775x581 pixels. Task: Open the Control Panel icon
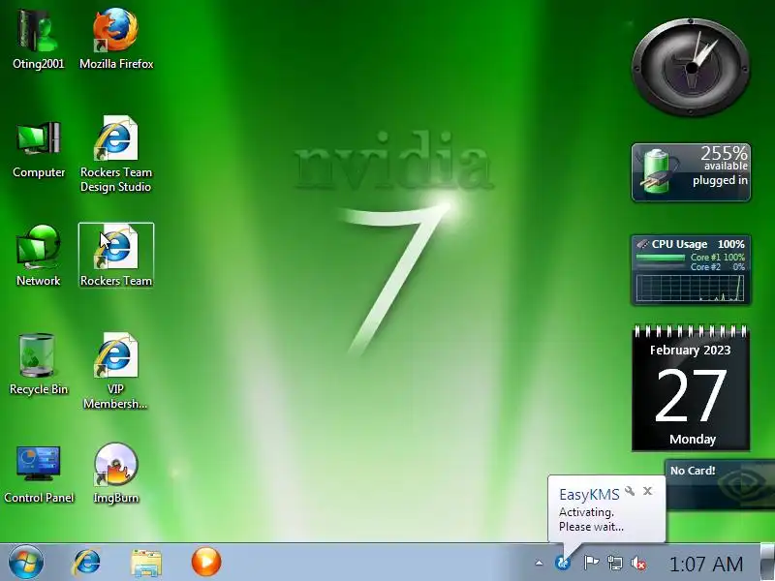[x=39, y=474]
